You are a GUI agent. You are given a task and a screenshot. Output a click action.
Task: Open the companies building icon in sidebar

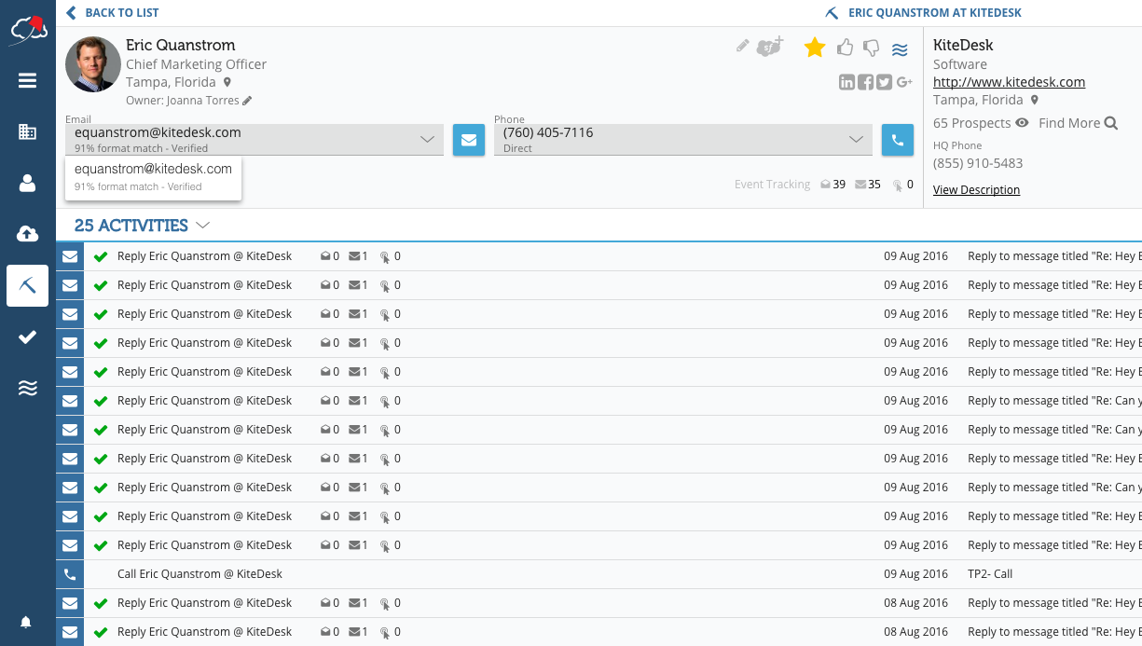pyautogui.click(x=27, y=131)
